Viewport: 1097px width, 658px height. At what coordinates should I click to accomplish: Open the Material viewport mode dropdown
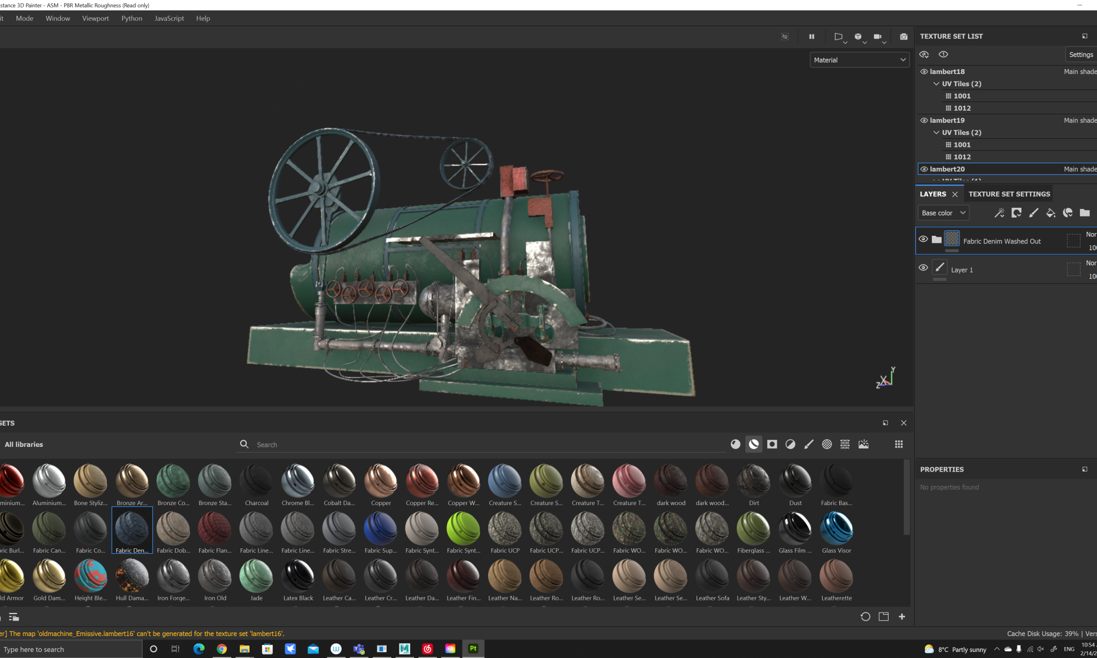tap(859, 60)
